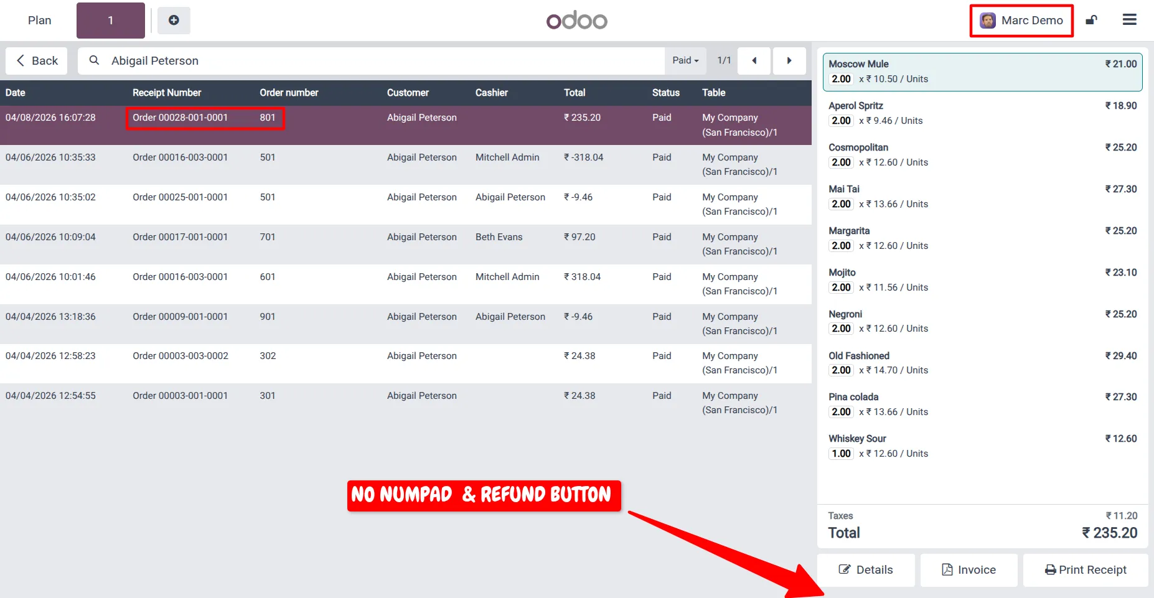Click the Back button
The image size is (1154, 598).
(x=37, y=61)
